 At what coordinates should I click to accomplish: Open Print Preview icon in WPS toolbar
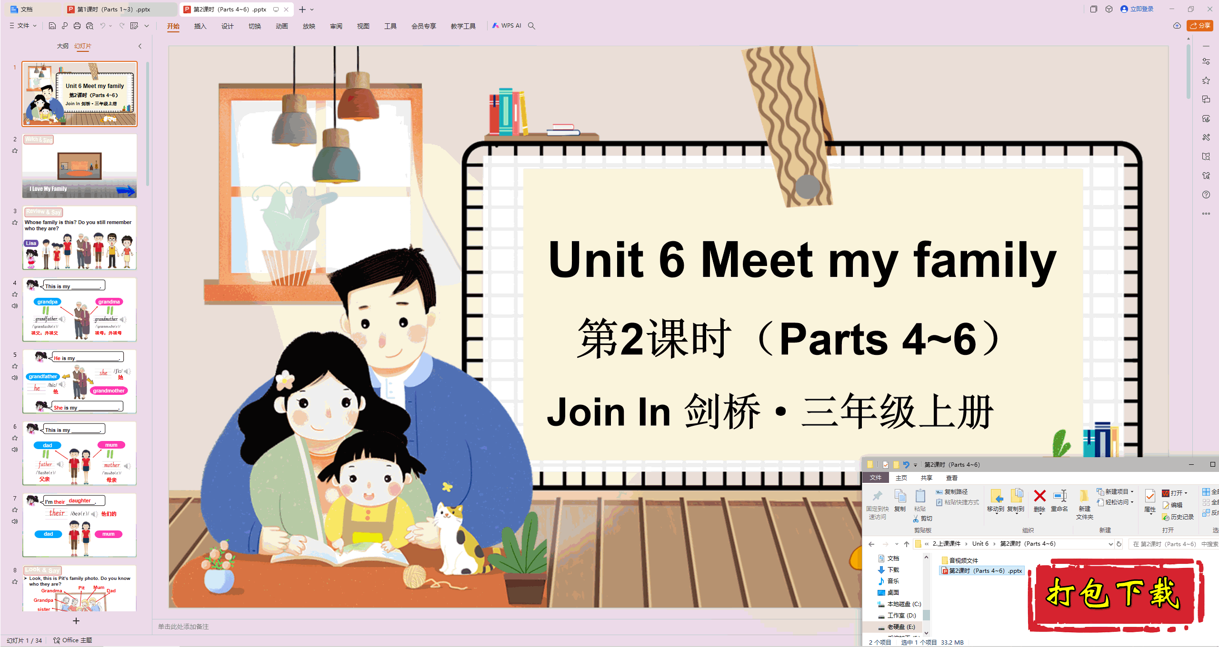(x=90, y=26)
